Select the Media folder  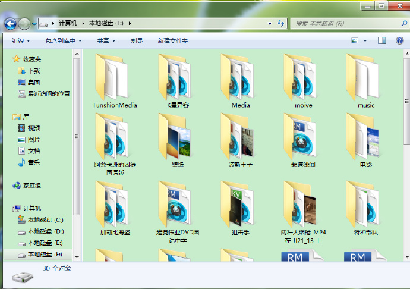(x=241, y=81)
